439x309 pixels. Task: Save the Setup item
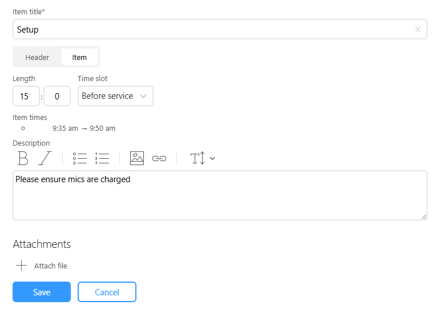click(42, 292)
